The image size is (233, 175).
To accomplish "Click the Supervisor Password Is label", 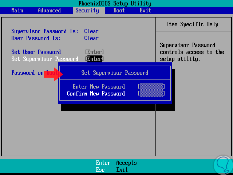I will point(45,31).
